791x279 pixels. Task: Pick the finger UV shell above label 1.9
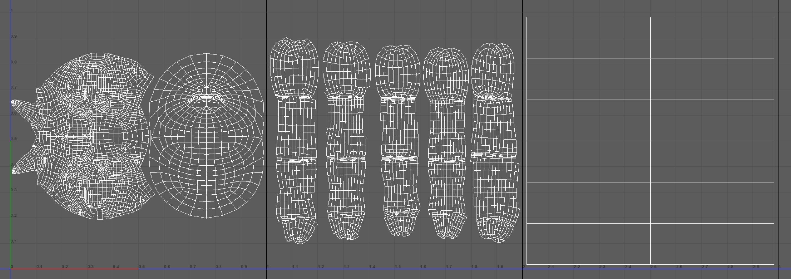pos(495,143)
